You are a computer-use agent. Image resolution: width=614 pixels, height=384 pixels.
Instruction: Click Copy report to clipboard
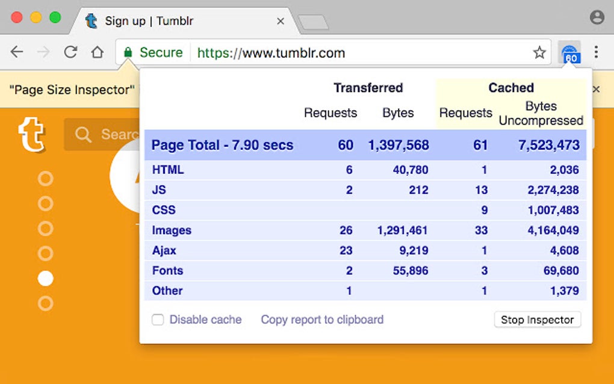tap(322, 320)
